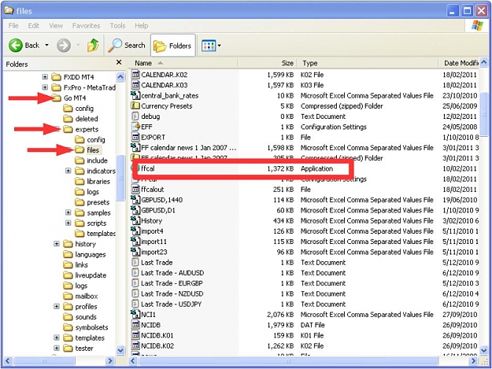Open the Help menu

141,26
